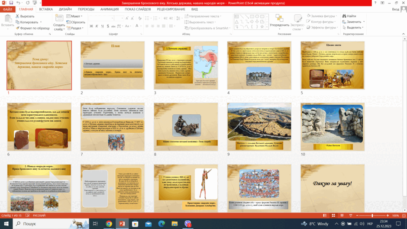Click the New Slide (Создать слайд) icon

pyautogui.click(x=59, y=18)
